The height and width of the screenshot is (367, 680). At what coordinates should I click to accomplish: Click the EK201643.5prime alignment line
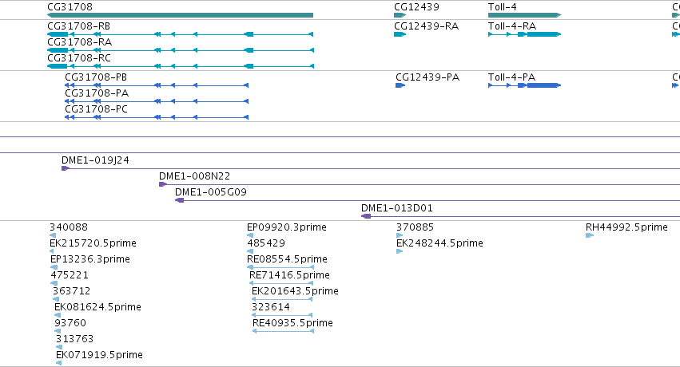tap(282, 299)
